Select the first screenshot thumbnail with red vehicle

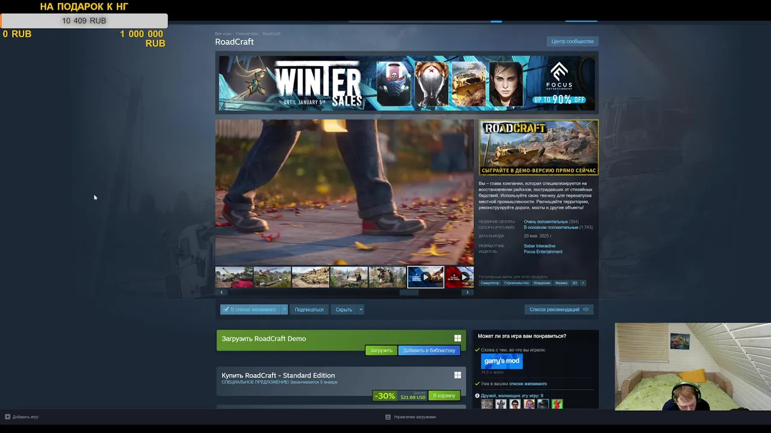[234, 277]
